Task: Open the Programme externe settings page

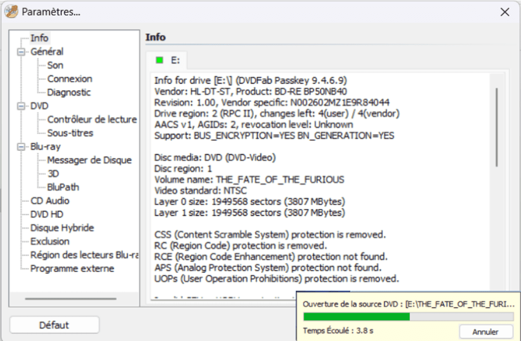Action: point(72,269)
